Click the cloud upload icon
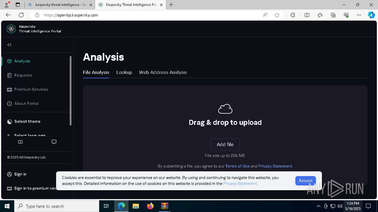This screenshot has height=212, width=378. click(225, 109)
